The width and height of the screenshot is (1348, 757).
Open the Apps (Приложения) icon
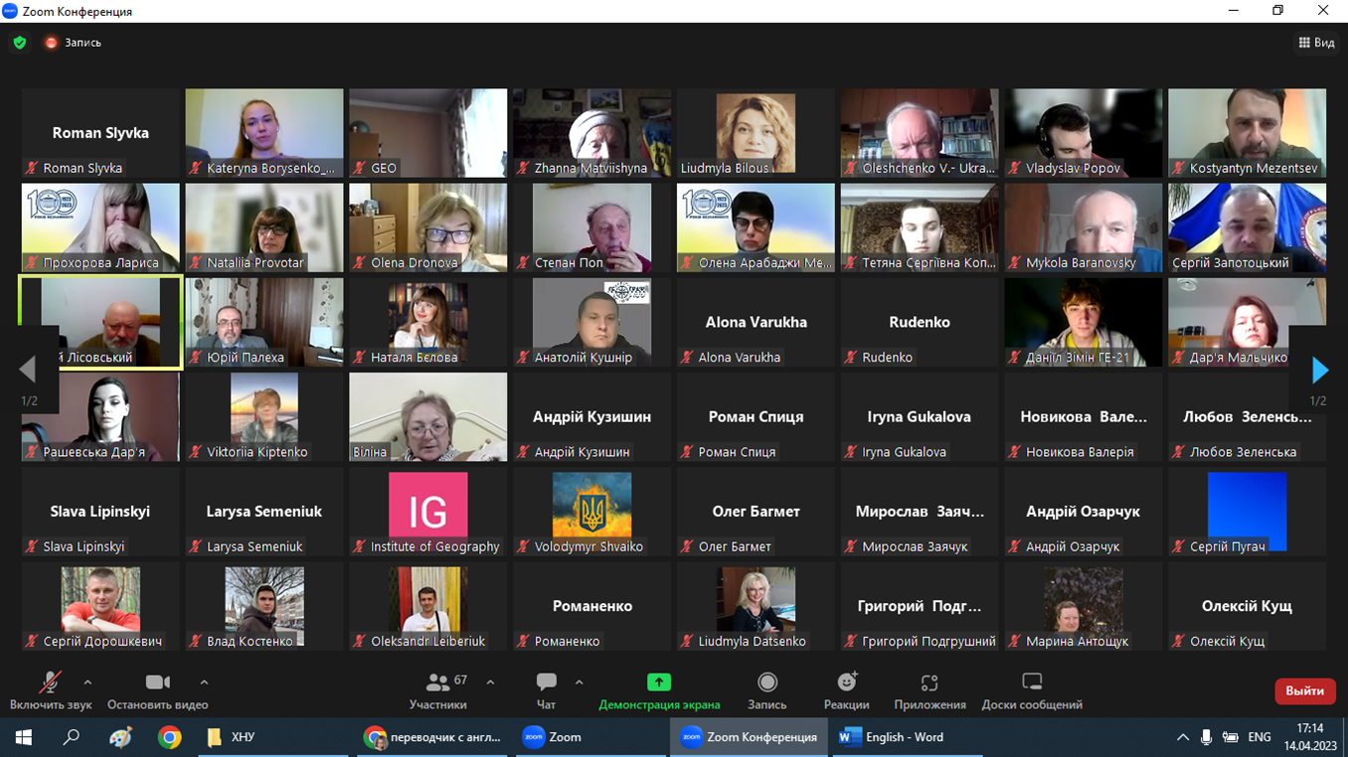929,682
